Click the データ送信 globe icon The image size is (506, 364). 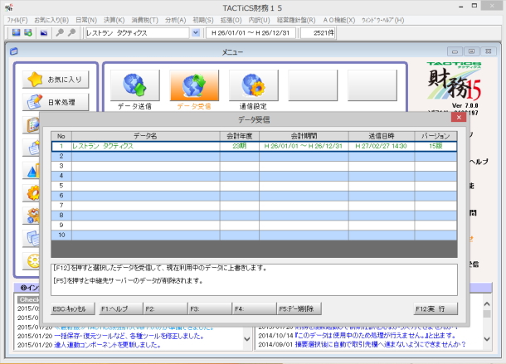tap(134, 85)
